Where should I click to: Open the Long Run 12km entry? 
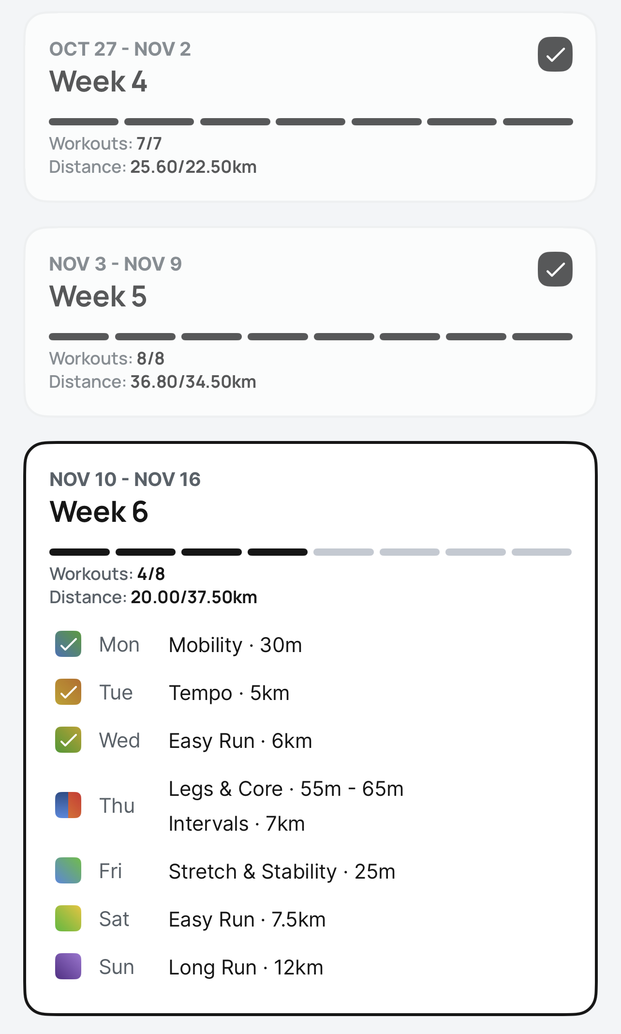click(246, 968)
